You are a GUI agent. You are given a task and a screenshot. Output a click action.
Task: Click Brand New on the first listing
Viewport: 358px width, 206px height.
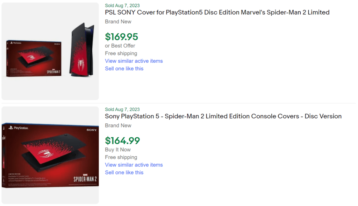tap(118, 21)
